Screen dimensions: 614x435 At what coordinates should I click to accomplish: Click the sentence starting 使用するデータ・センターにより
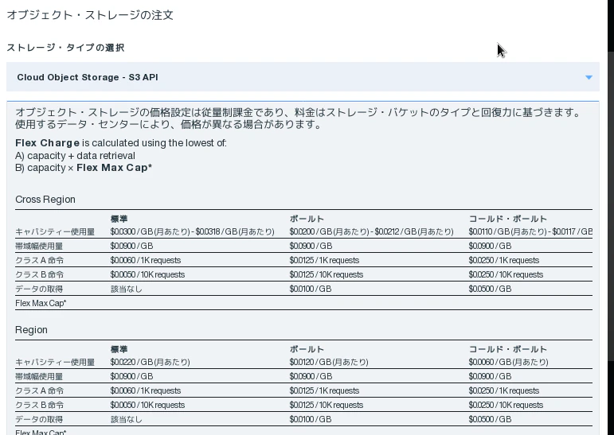(168, 124)
